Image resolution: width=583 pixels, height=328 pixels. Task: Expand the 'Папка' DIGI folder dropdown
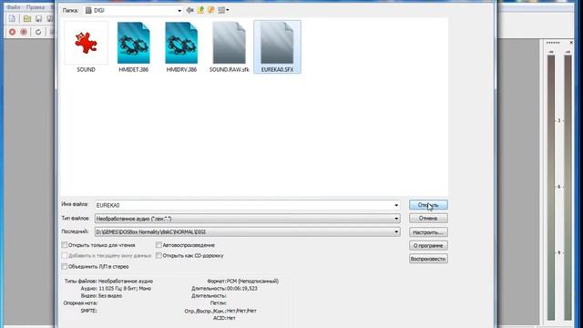tap(179, 10)
